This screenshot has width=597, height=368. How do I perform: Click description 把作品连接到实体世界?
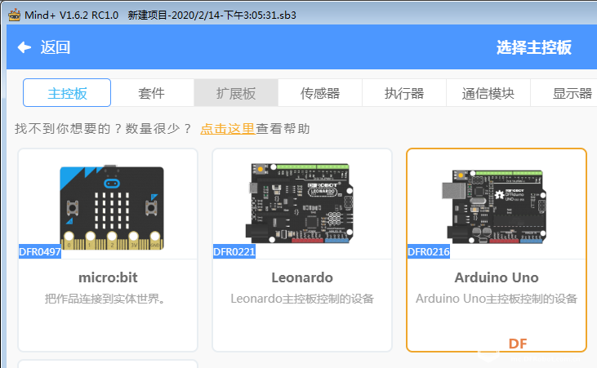pos(105,299)
